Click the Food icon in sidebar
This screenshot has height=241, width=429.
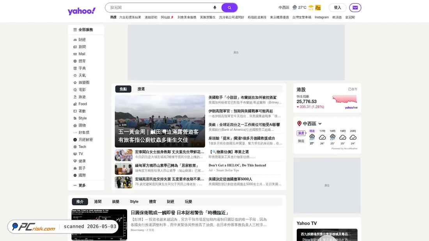75,104
